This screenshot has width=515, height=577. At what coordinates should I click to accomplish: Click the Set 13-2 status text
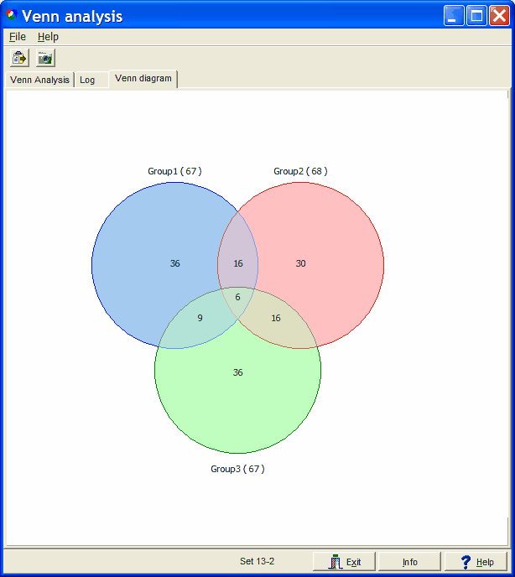257,561
